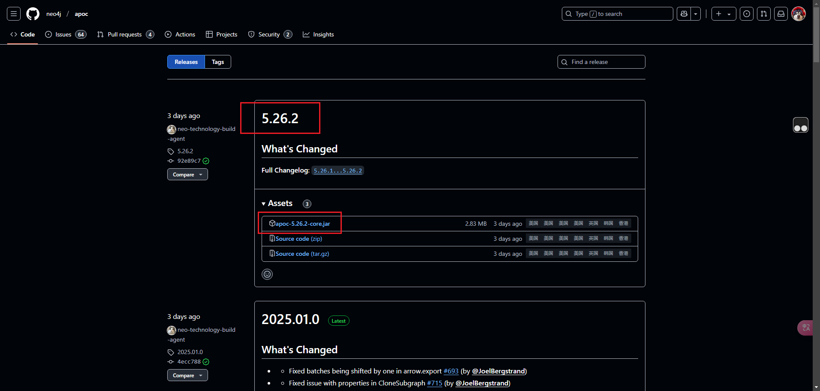Collapse the Assets section
This screenshot has height=391, width=820.
tap(277, 203)
